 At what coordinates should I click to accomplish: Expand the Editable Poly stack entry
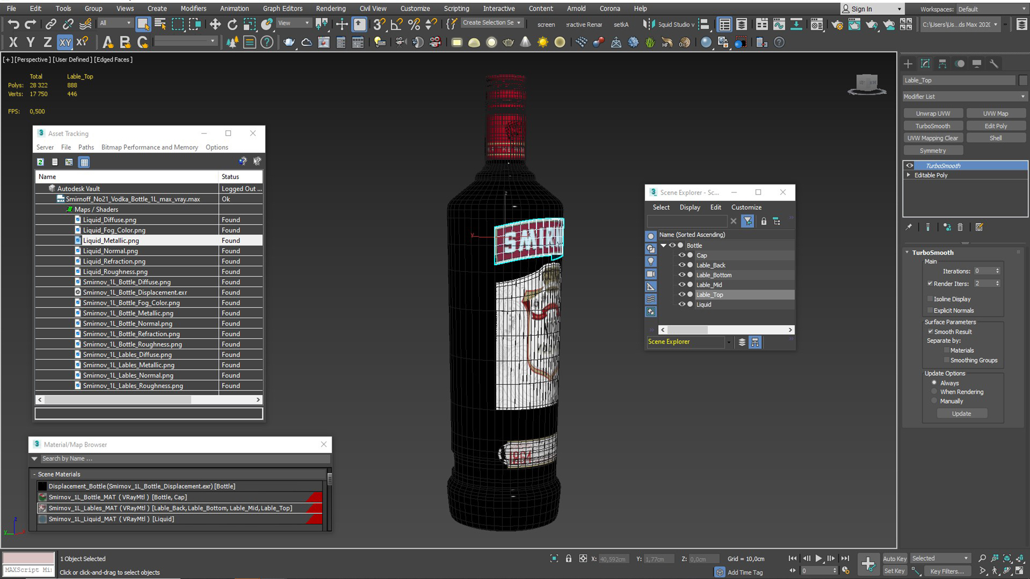coord(908,175)
